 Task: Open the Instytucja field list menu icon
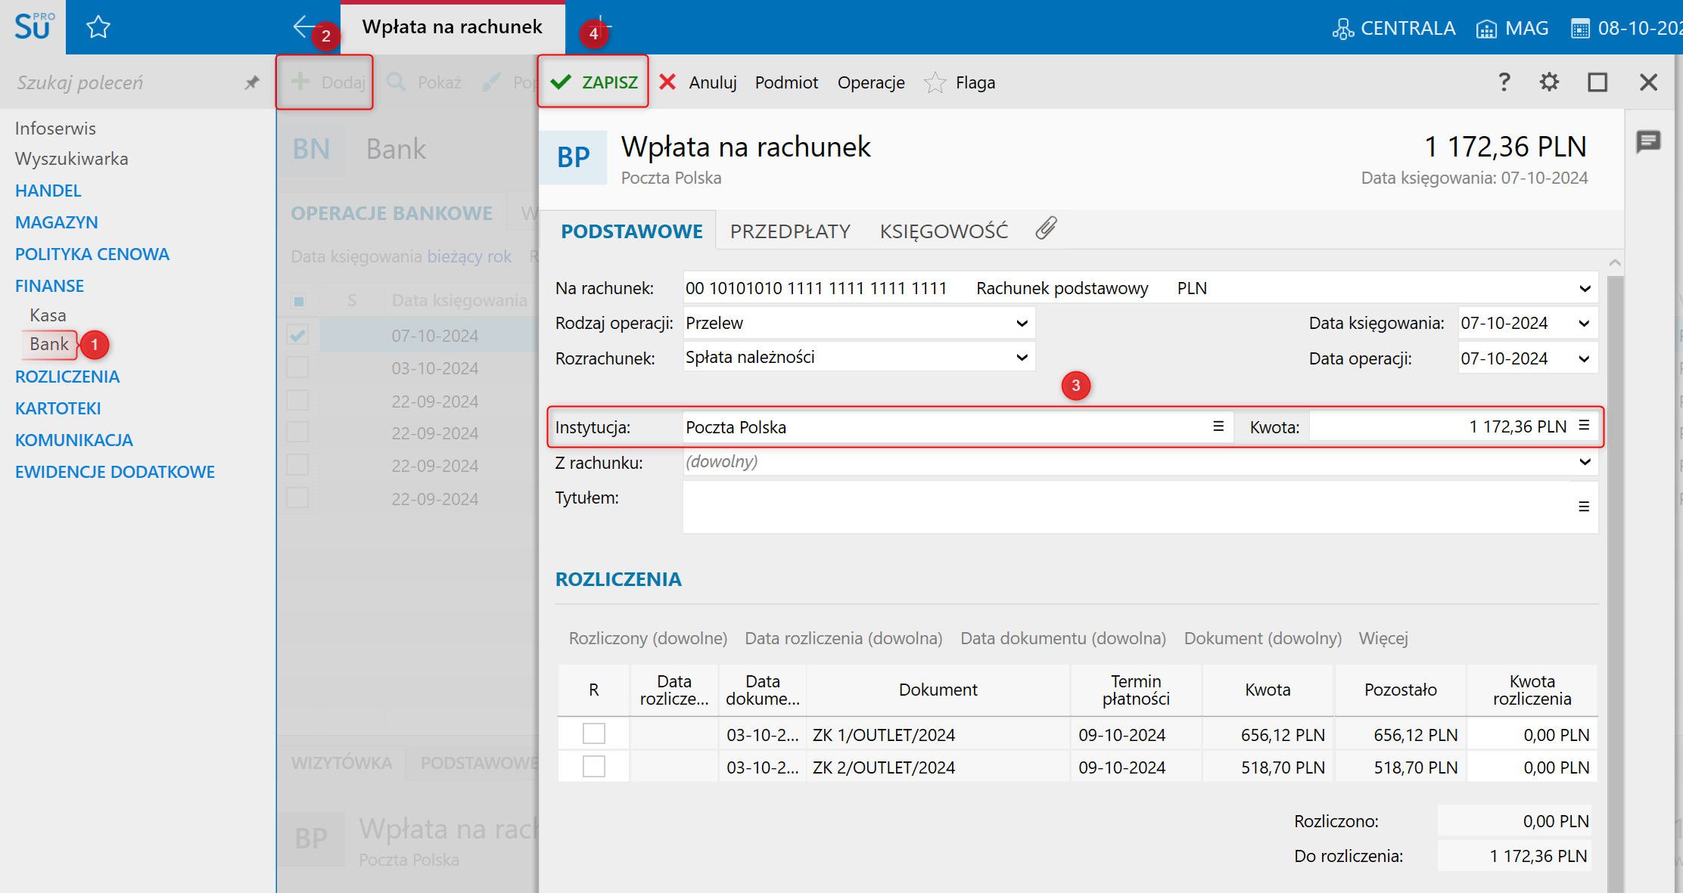(x=1218, y=426)
